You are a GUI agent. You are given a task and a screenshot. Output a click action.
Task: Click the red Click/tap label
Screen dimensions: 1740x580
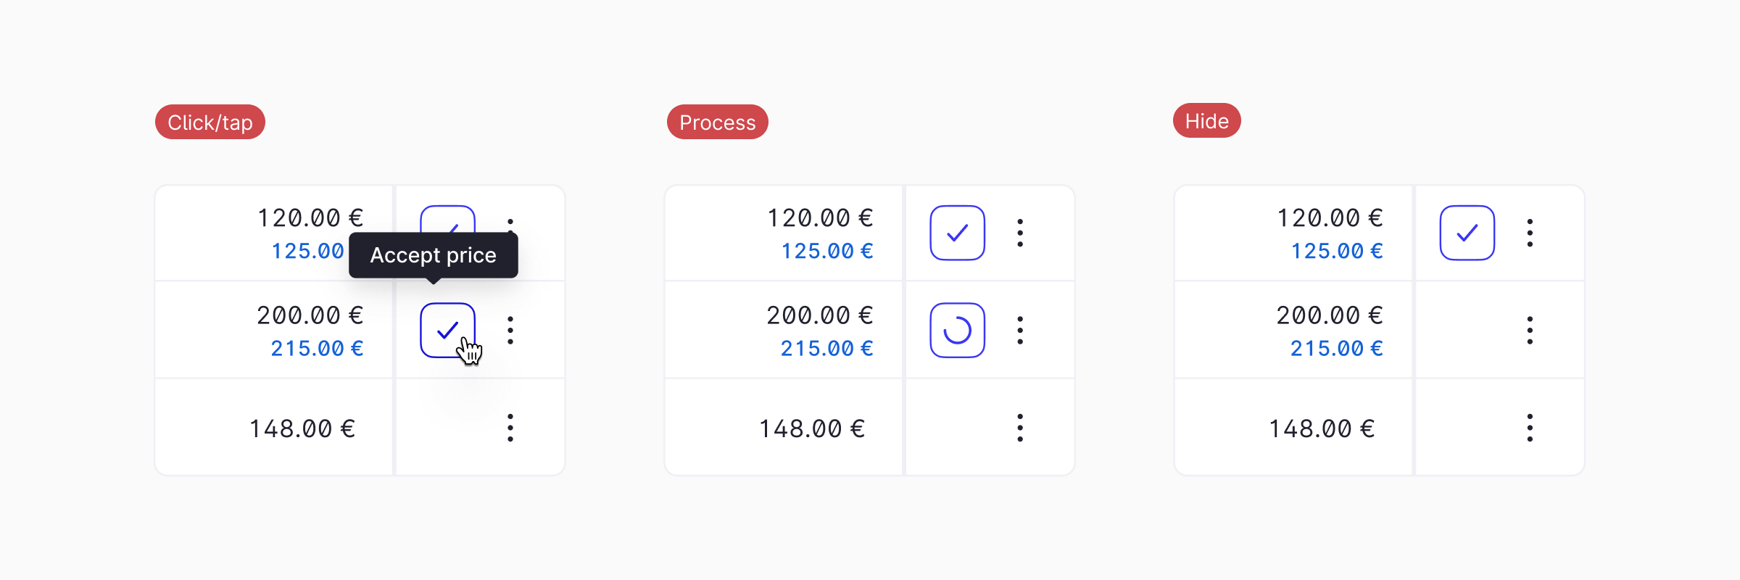210,122
